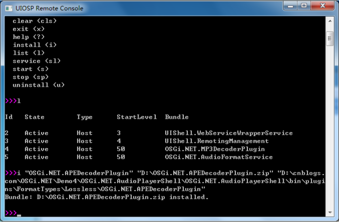
Task: Click the StartLevel column header
Action: [137, 117]
